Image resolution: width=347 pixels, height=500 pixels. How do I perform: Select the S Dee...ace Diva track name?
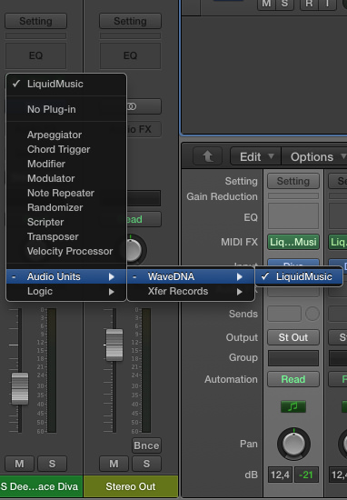41,486
